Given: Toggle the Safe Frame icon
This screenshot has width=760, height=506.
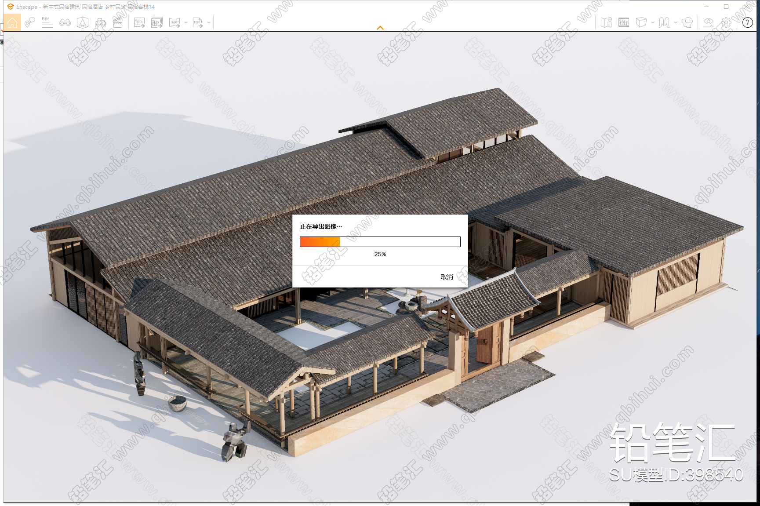Looking at the screenshot, I should pyautogui.click(x=624, y=22).
